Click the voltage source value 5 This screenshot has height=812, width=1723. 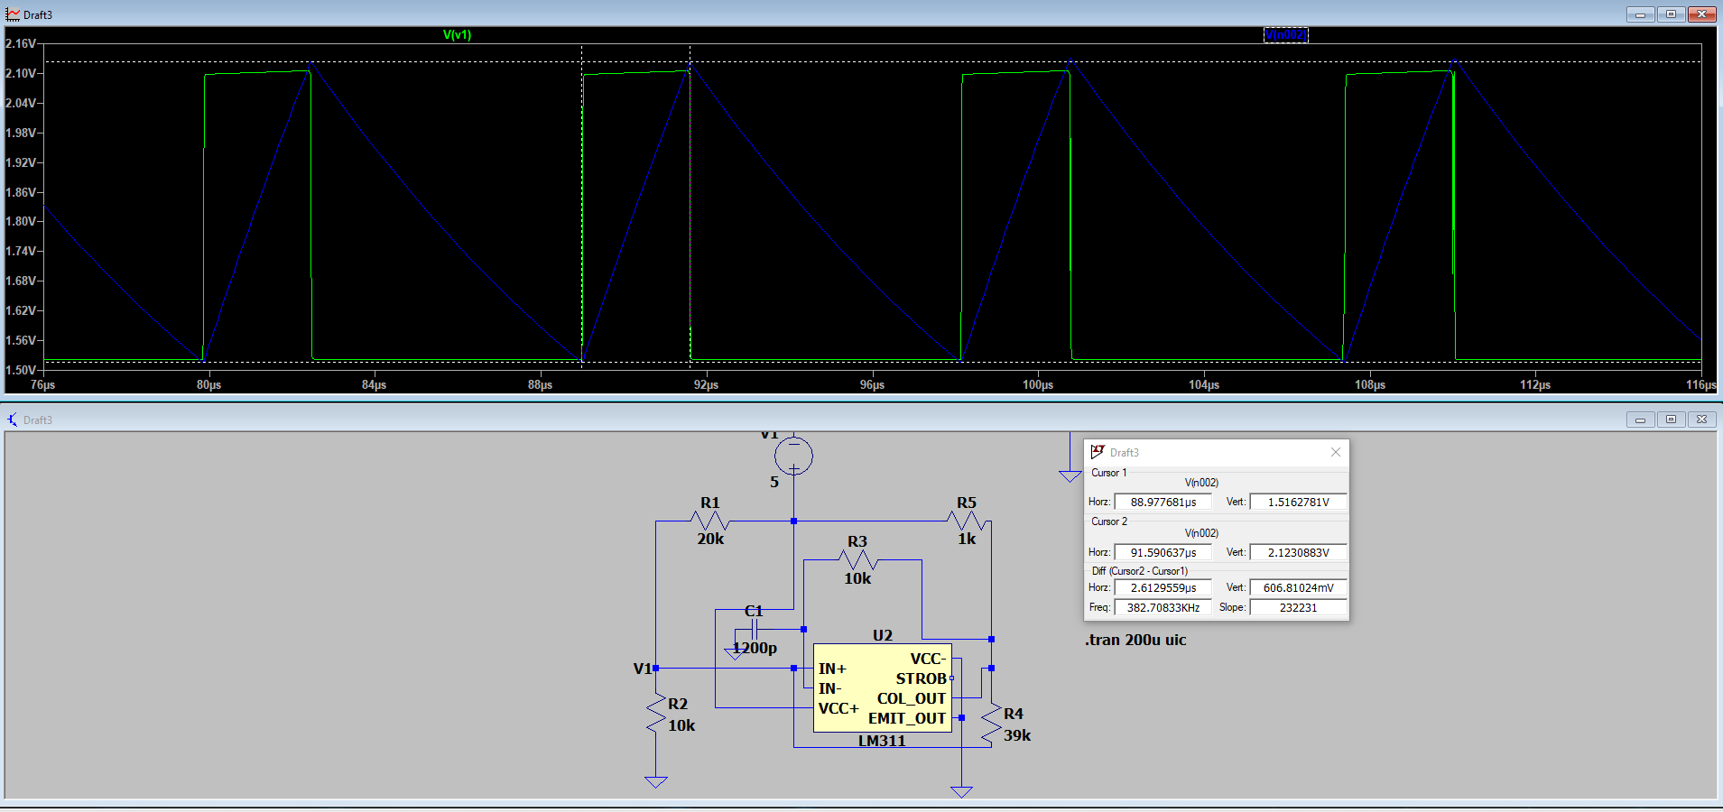pyautogui.click(x=774, y=482)
